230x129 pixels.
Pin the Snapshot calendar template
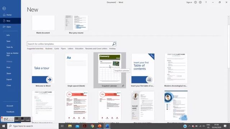[123, 86]
